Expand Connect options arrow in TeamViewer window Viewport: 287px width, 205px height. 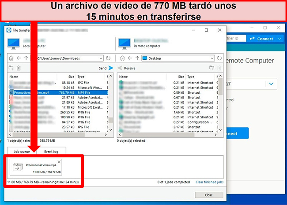279,39
